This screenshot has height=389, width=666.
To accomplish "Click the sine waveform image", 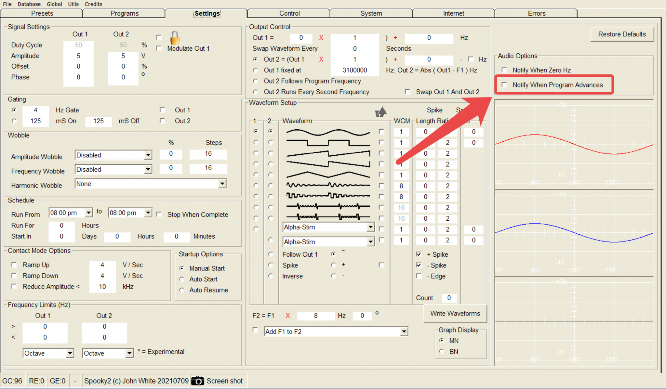I will tap(328, 132).
